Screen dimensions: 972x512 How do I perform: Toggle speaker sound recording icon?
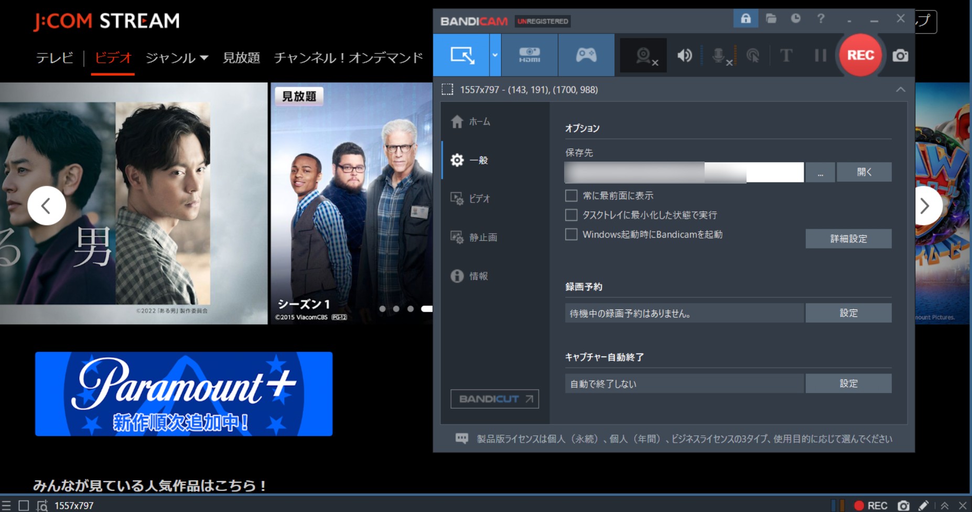click(684, 55)
